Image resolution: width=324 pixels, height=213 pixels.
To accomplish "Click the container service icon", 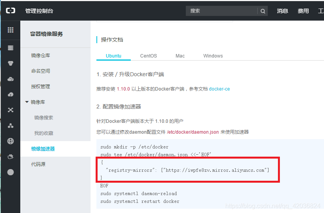I will click(11, 157).
